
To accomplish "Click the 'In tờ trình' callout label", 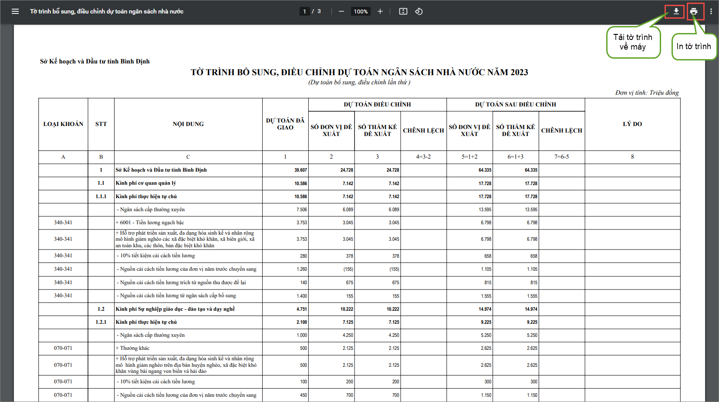I will 693,47.
